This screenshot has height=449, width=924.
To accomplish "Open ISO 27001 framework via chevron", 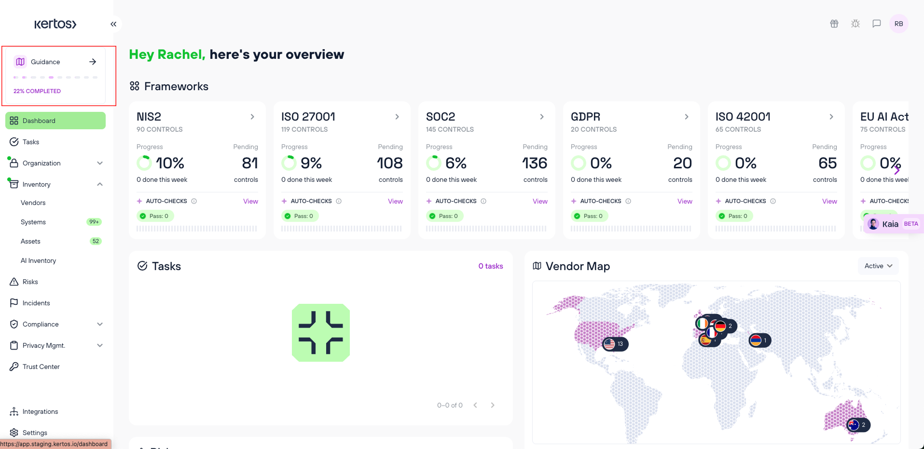I will [x=397, y=117].
